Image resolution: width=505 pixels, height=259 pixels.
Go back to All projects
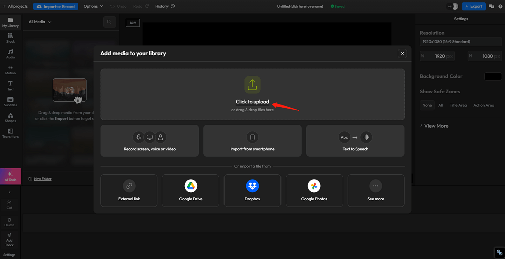click(15, 6)
